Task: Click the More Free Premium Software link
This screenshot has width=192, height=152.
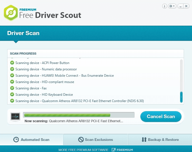Action: click(x=83, y=150)
